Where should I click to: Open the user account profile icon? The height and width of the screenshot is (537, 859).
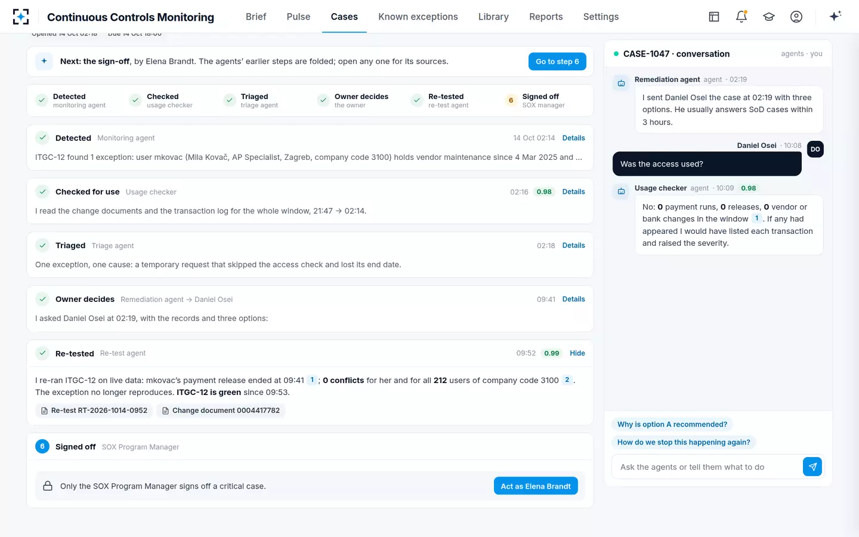(x=796, y=17)
